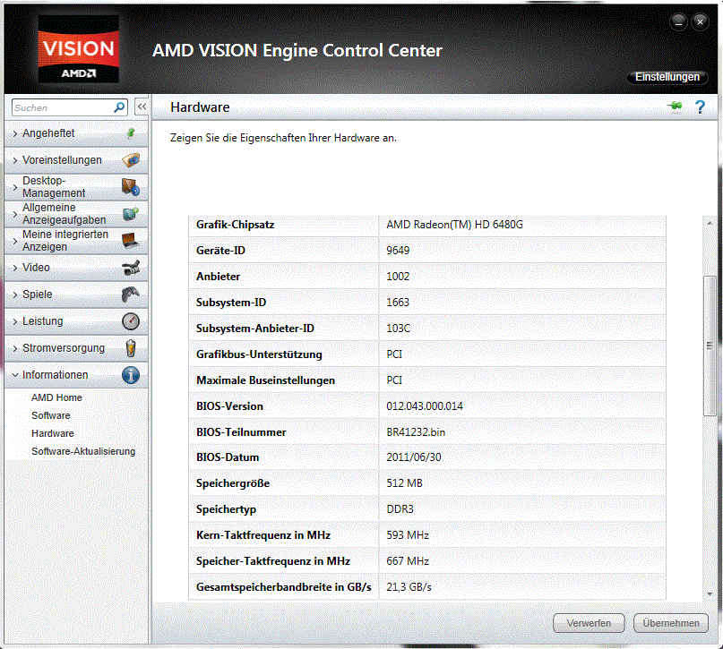Image resolution: width=723 pixels, height=649 pixels.
Task: Click the VISION AMD logo
Action: (x=78, y=49)
